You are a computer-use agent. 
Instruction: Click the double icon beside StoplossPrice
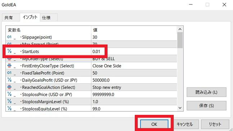pos(9,94)
